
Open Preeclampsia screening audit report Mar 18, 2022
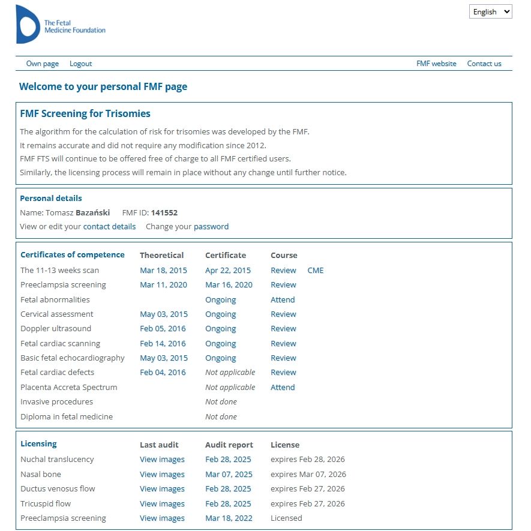[x=229, y=518]
